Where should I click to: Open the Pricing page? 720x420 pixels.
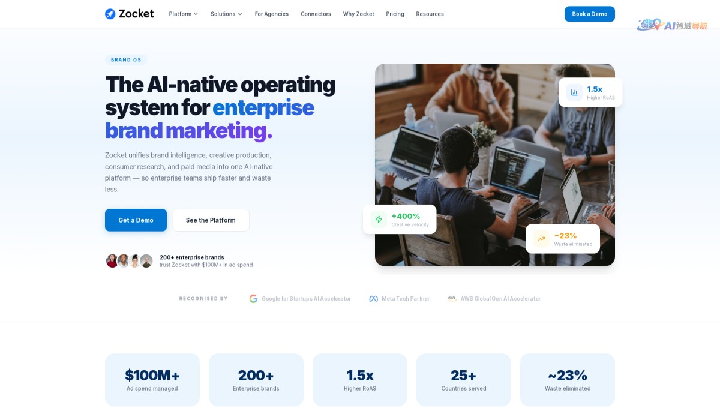[x=395, y=14]
